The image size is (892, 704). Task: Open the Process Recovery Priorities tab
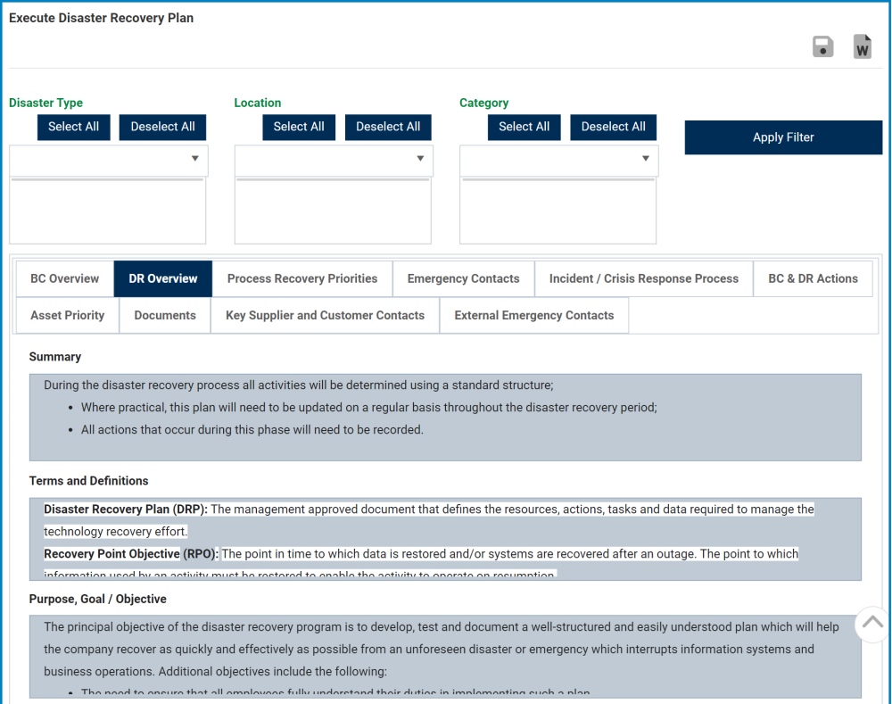[x=302, y=279]
